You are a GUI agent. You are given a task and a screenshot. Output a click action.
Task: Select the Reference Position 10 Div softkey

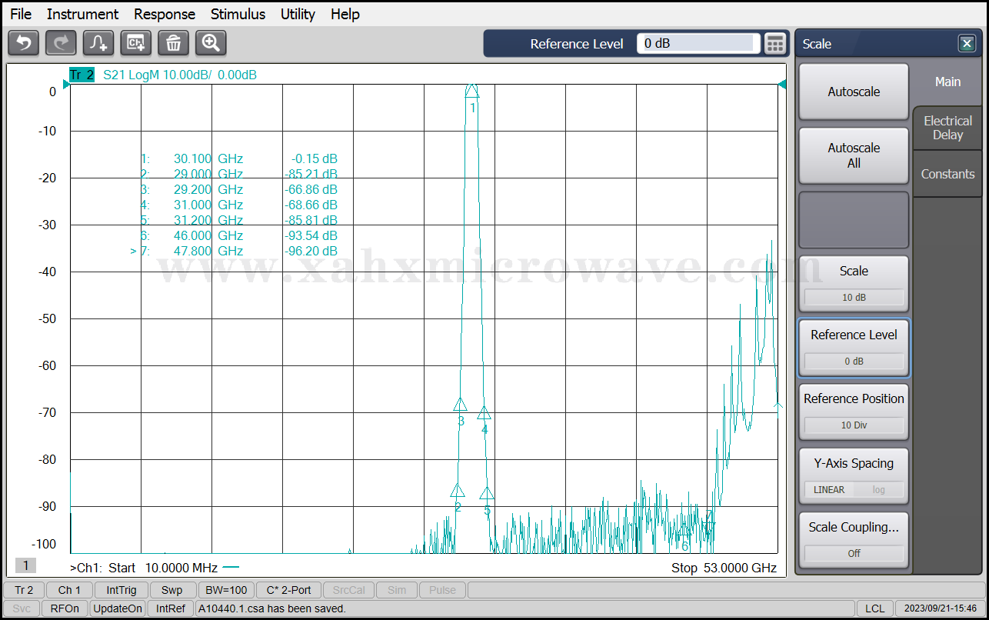point(854,412)
